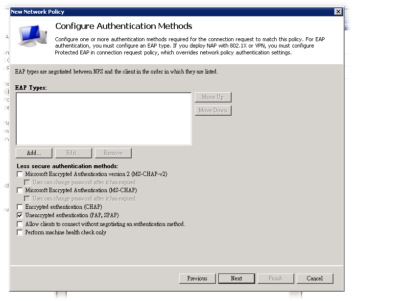Allow clients to connect without negotiating authentication

click(20, 224)
